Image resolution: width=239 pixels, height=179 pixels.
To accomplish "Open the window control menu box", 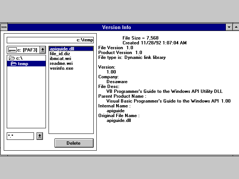I will click(4, 27).
